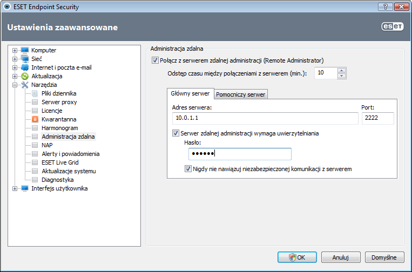Screen dimensions: 412x272
Task: Click the orange Kwarantanna icon
Action: [35, 119]
